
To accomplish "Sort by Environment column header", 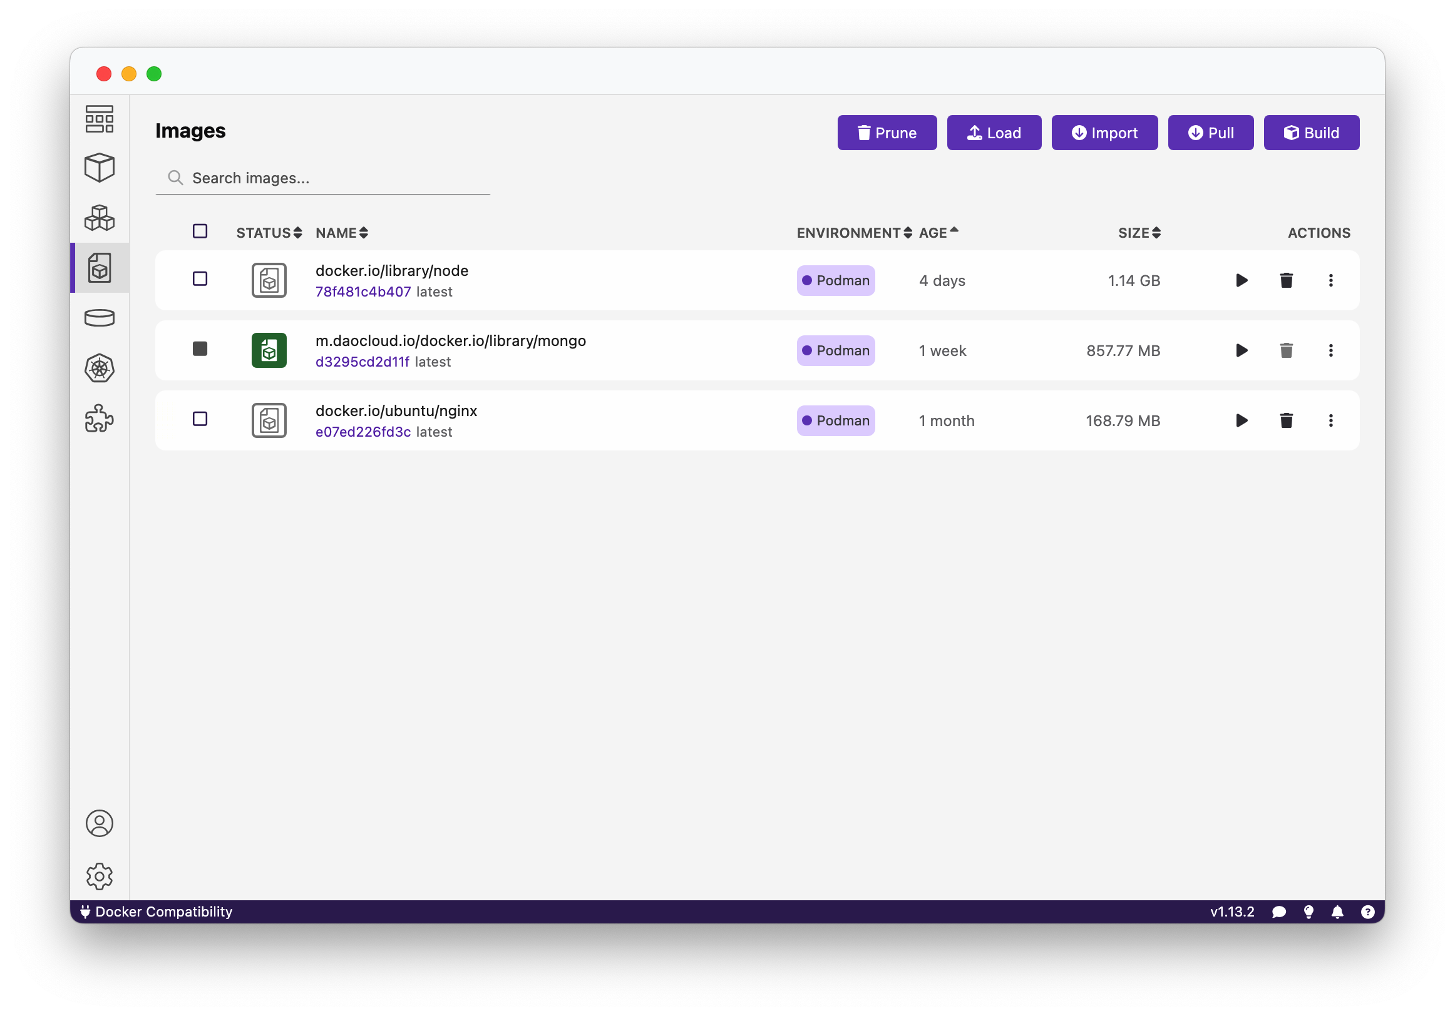I will point(853,233).
